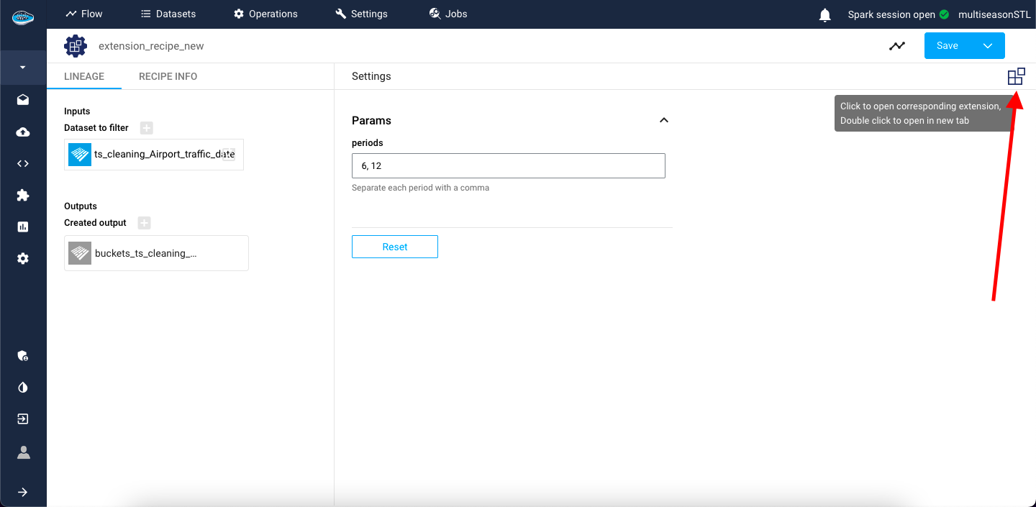The height and width of the screenshot is (507, 1036).
Task: Expand the sidebar with bottom arrow
Action: coord(23,492)
